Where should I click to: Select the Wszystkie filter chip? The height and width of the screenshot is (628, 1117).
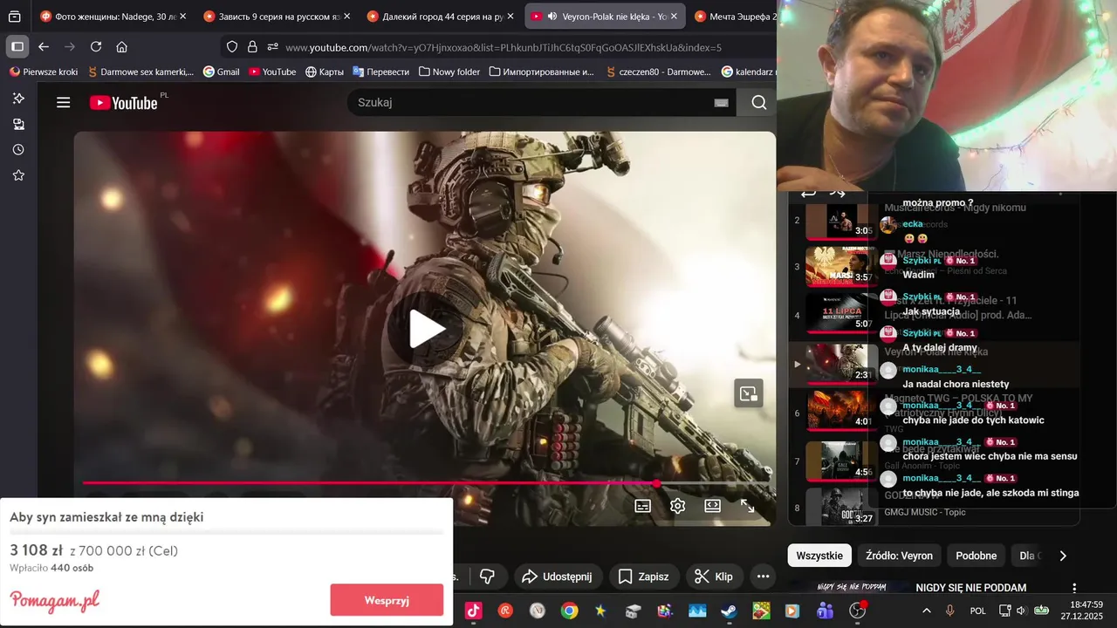[x=819, y=556]
